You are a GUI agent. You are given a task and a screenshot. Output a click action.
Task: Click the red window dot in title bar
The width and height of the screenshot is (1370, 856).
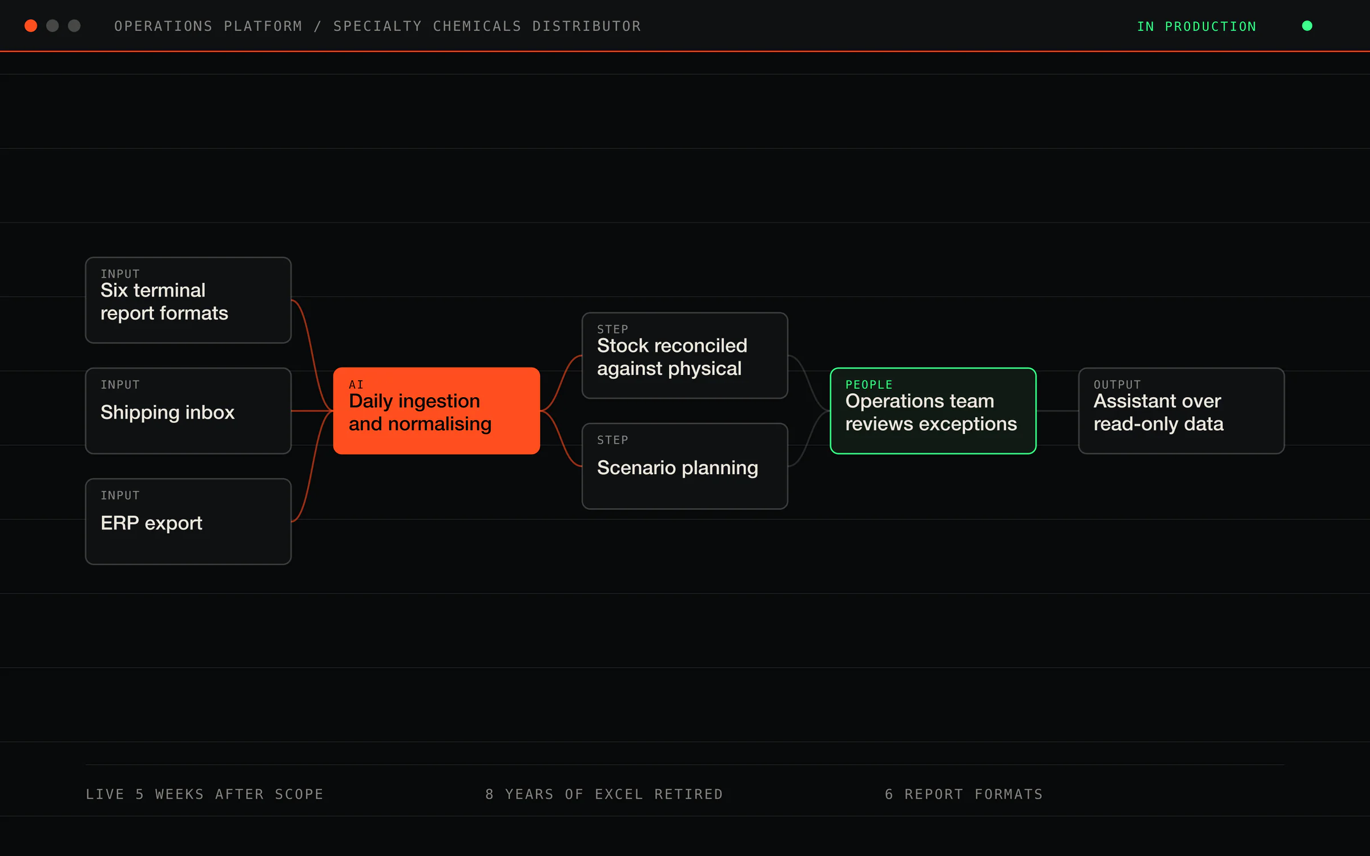click(31, 26)
